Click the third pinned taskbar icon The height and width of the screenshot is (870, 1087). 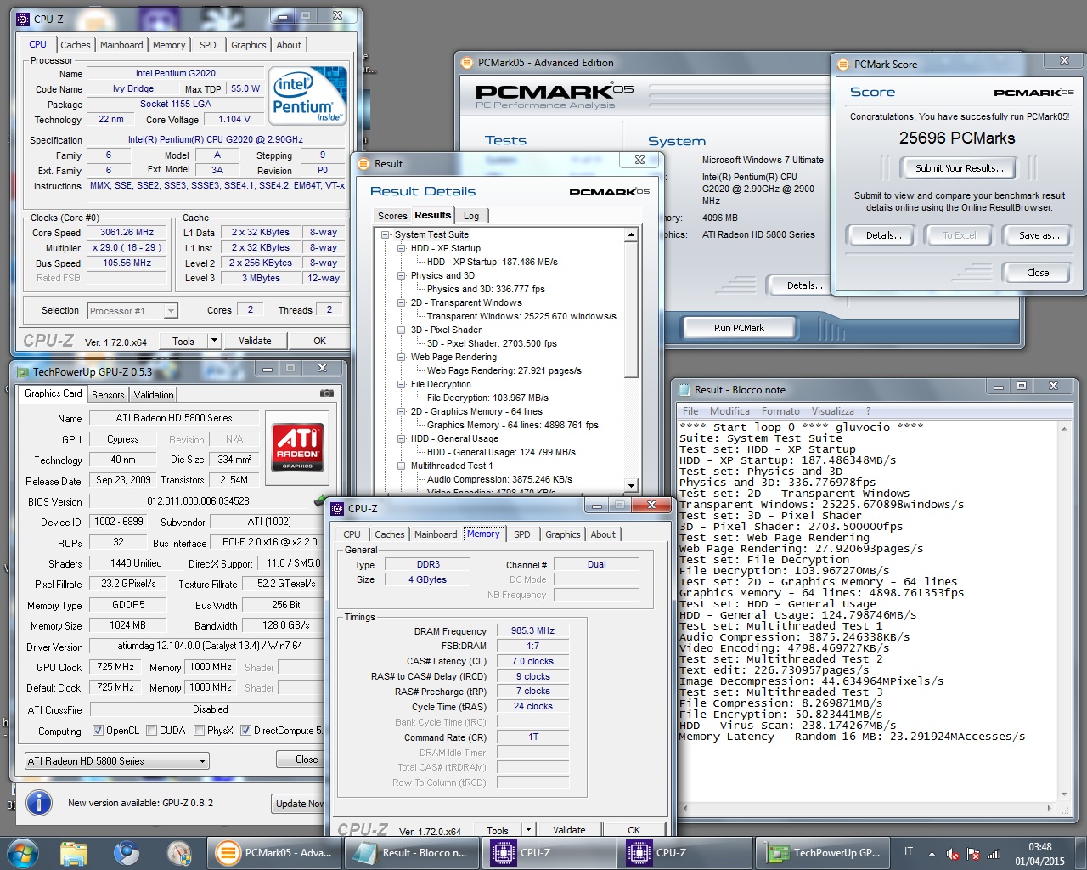(127, 853)
